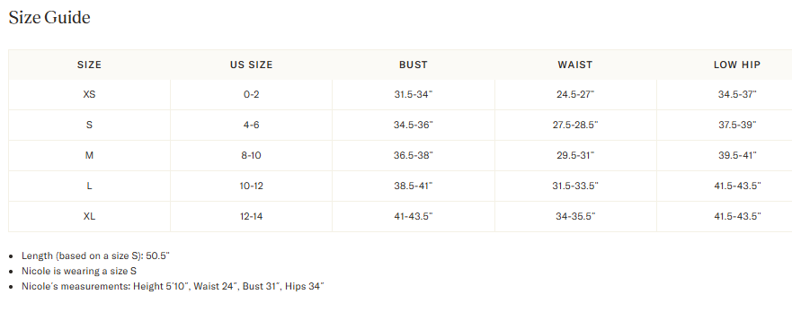Screen dimensions: 792x329
Task: Click the WAIST column header
Action: click(575, 65)
